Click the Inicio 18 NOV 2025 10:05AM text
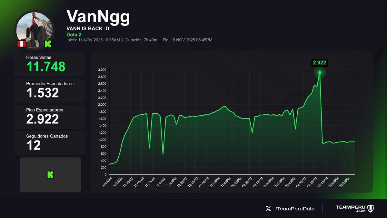The image size is (387, 218). pyautogui.click(x=93, y=40)
